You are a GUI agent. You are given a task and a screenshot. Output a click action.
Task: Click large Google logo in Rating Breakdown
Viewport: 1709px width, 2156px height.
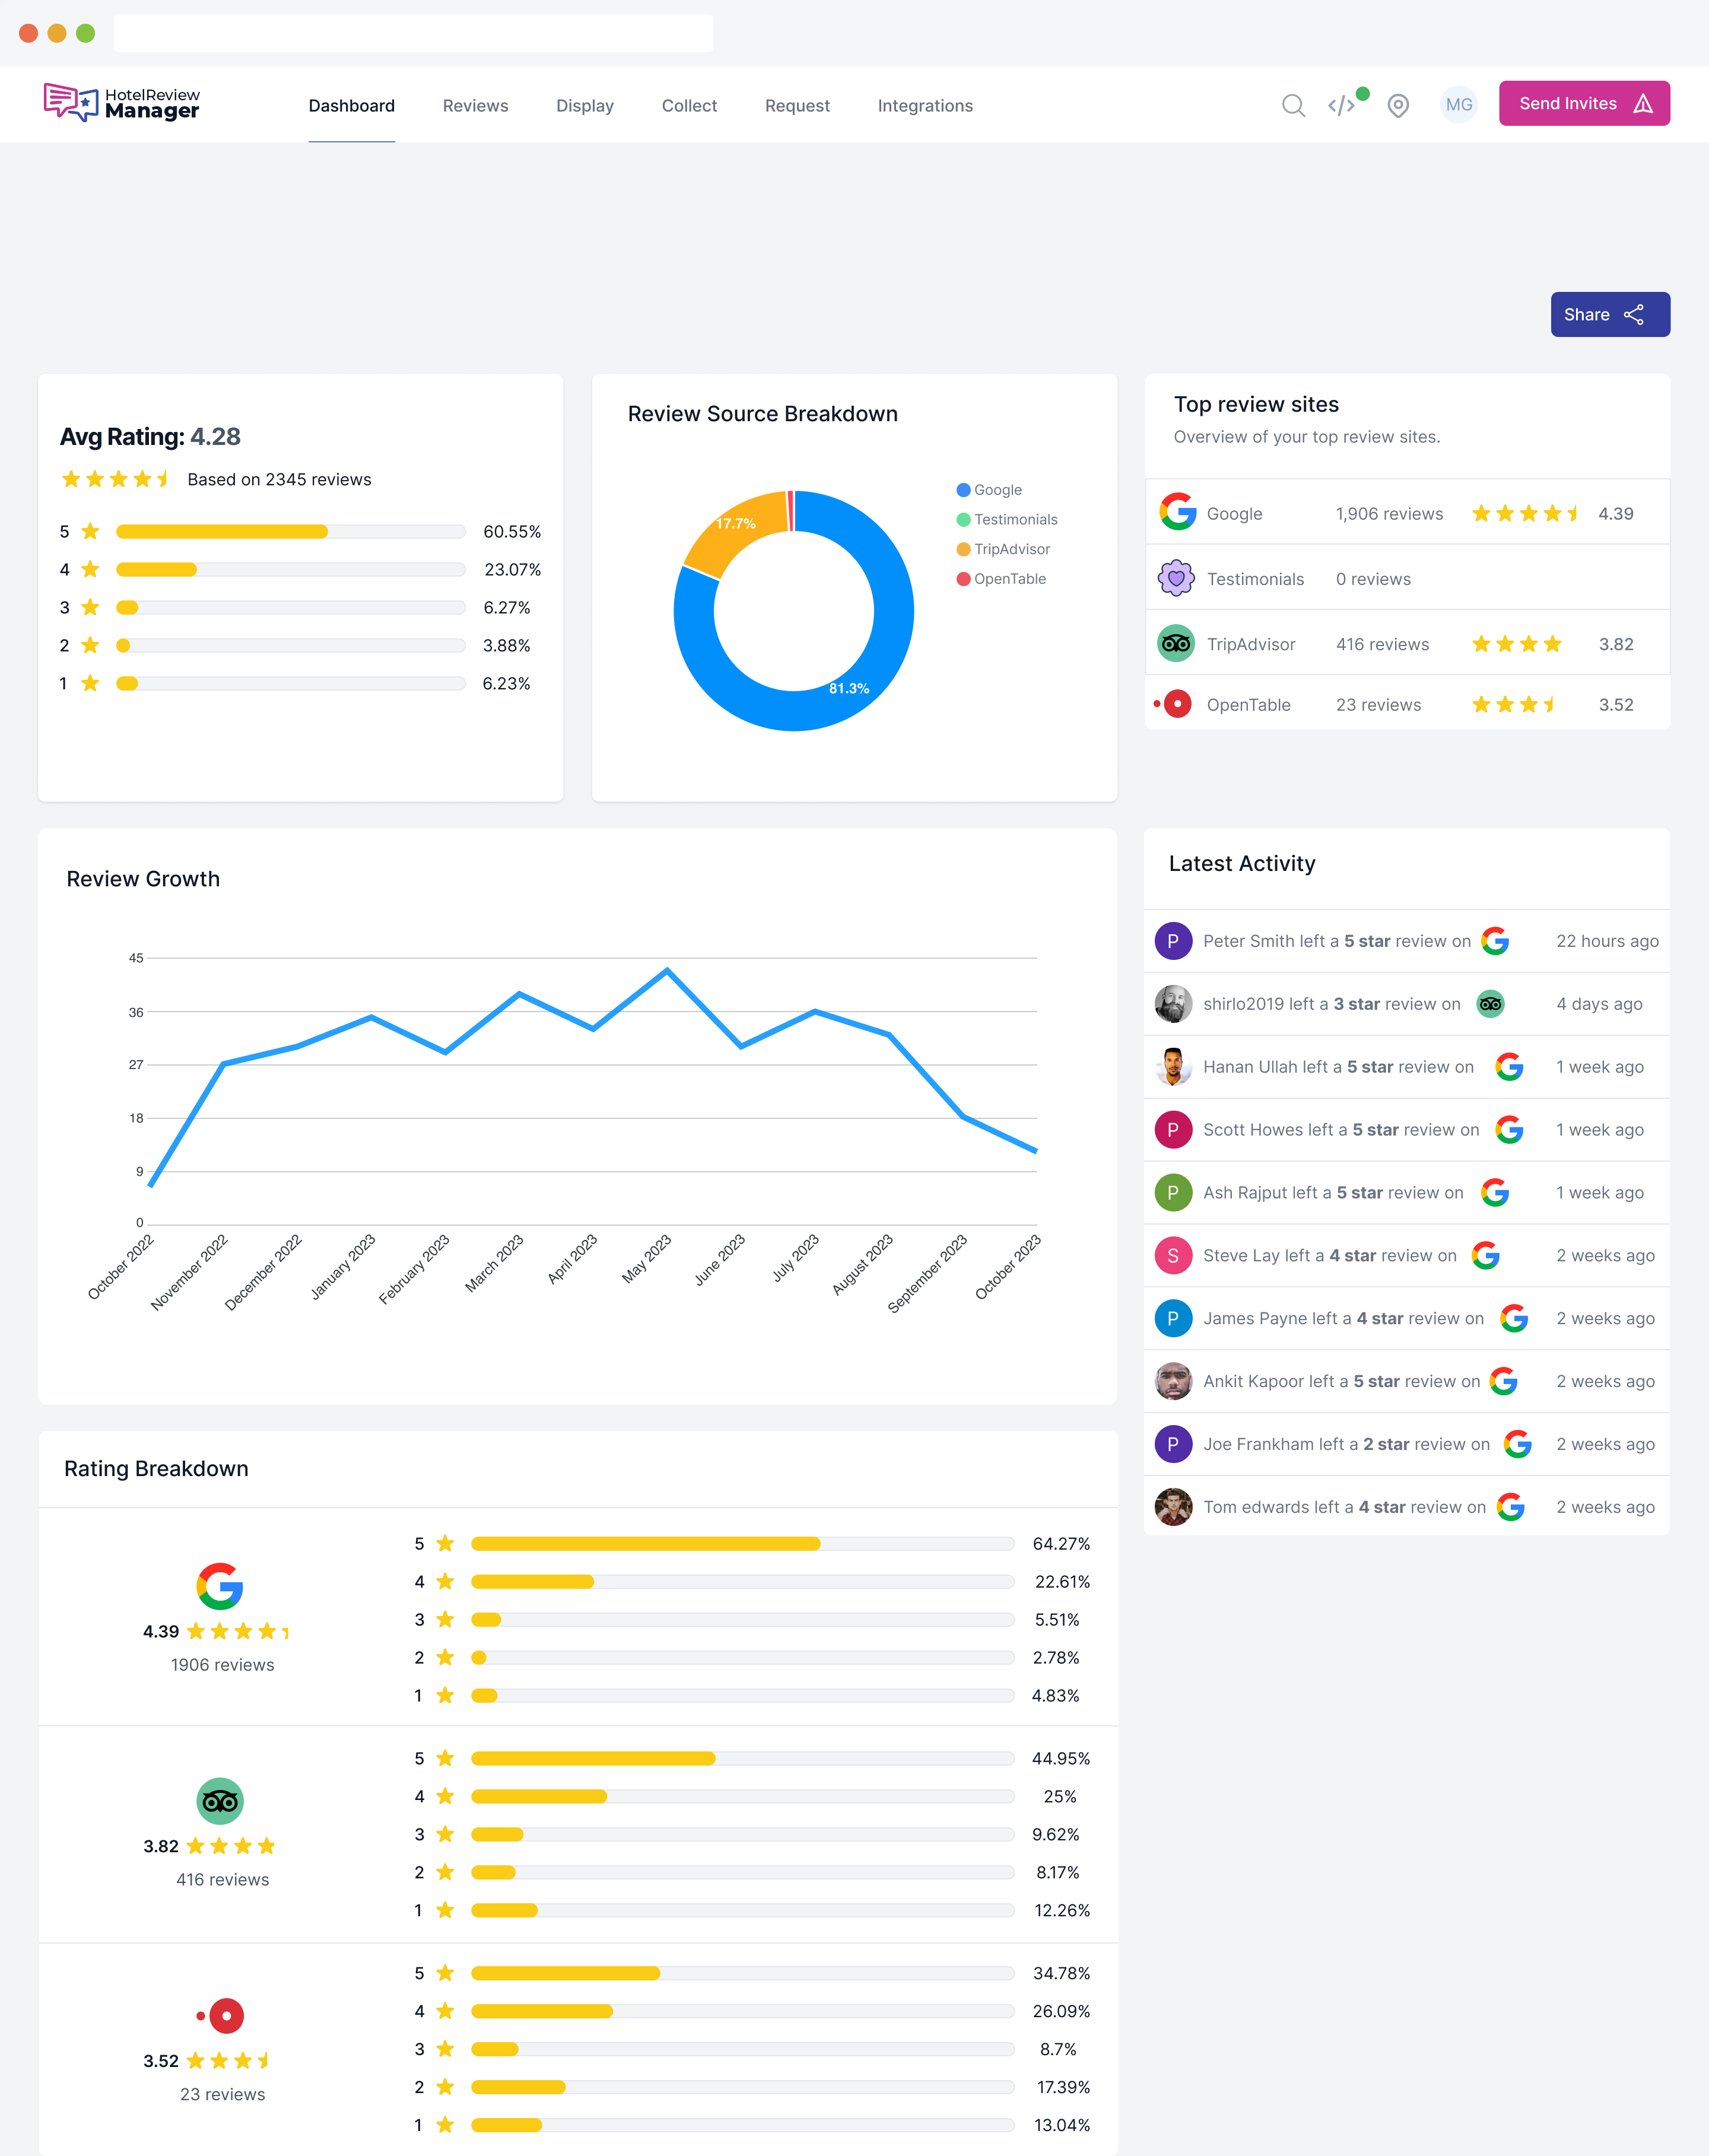[220, 1586]
